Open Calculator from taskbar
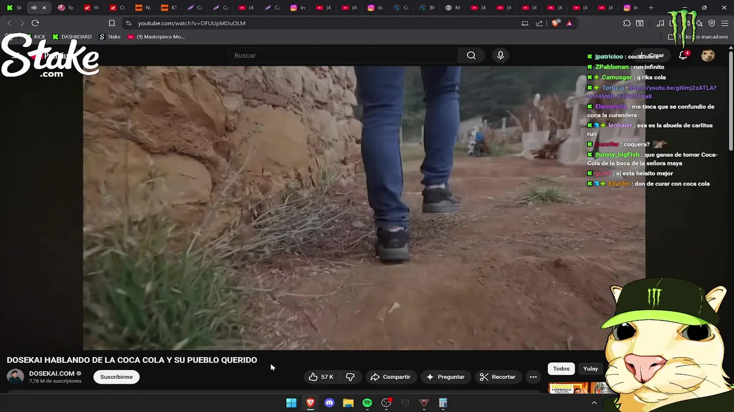 click(x=443, y=403)
